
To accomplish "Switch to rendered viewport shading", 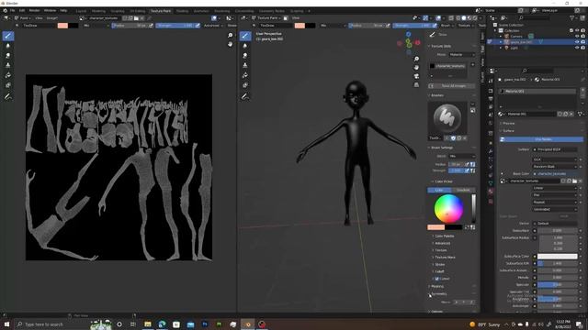I will (475, 18).
